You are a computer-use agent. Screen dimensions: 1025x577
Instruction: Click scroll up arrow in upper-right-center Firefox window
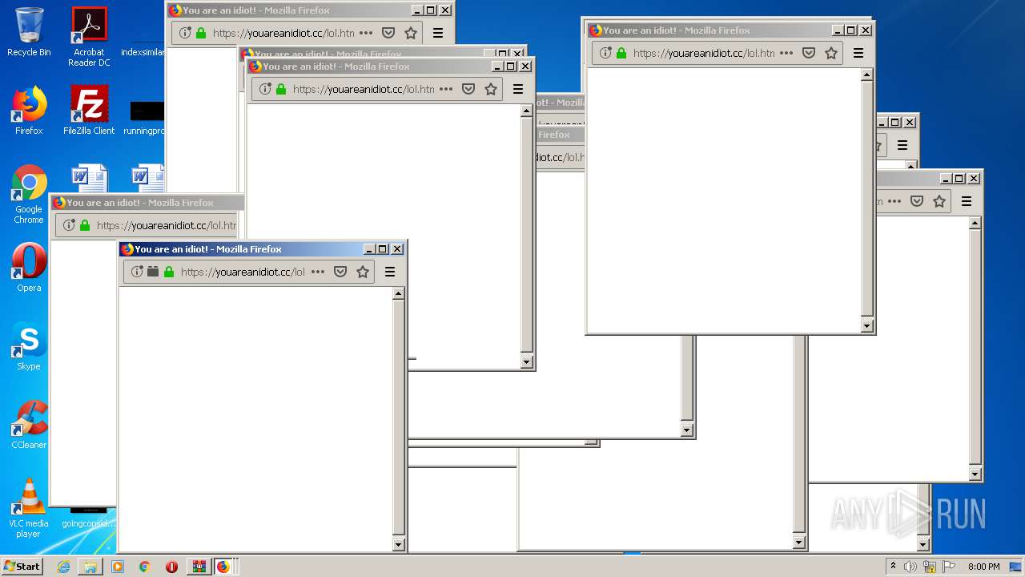[x=866, y=75]
